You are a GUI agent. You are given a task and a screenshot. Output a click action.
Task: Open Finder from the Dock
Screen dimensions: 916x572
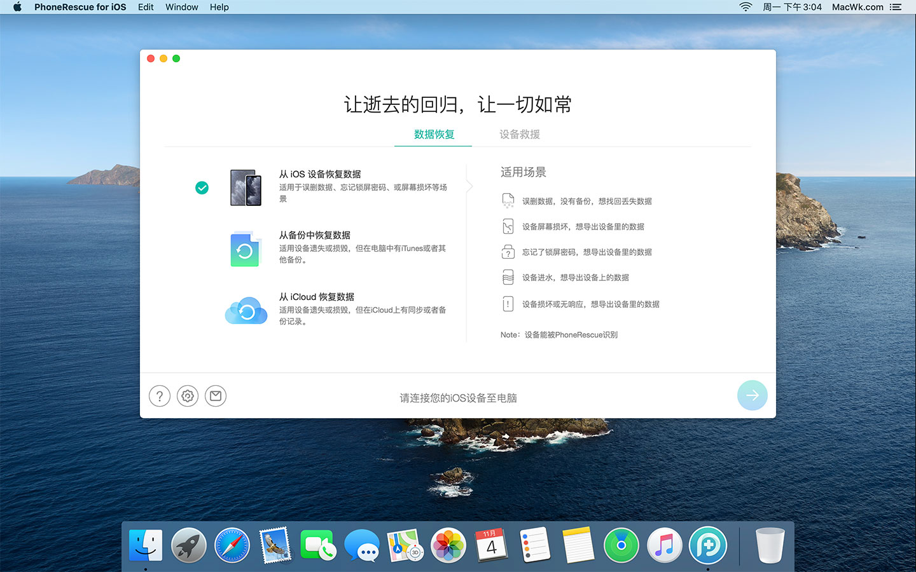point(146,545)
